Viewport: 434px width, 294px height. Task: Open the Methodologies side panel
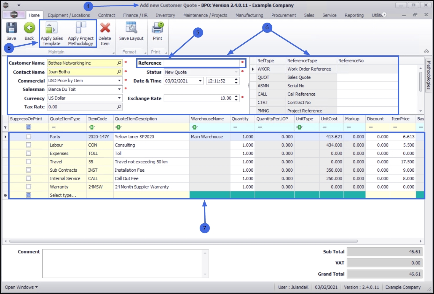pos(428,75)
